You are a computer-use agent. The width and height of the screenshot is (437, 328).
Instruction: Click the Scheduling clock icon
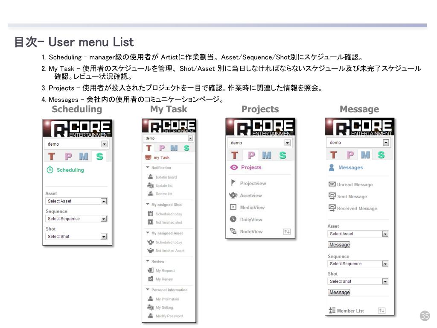coord(50,170)
